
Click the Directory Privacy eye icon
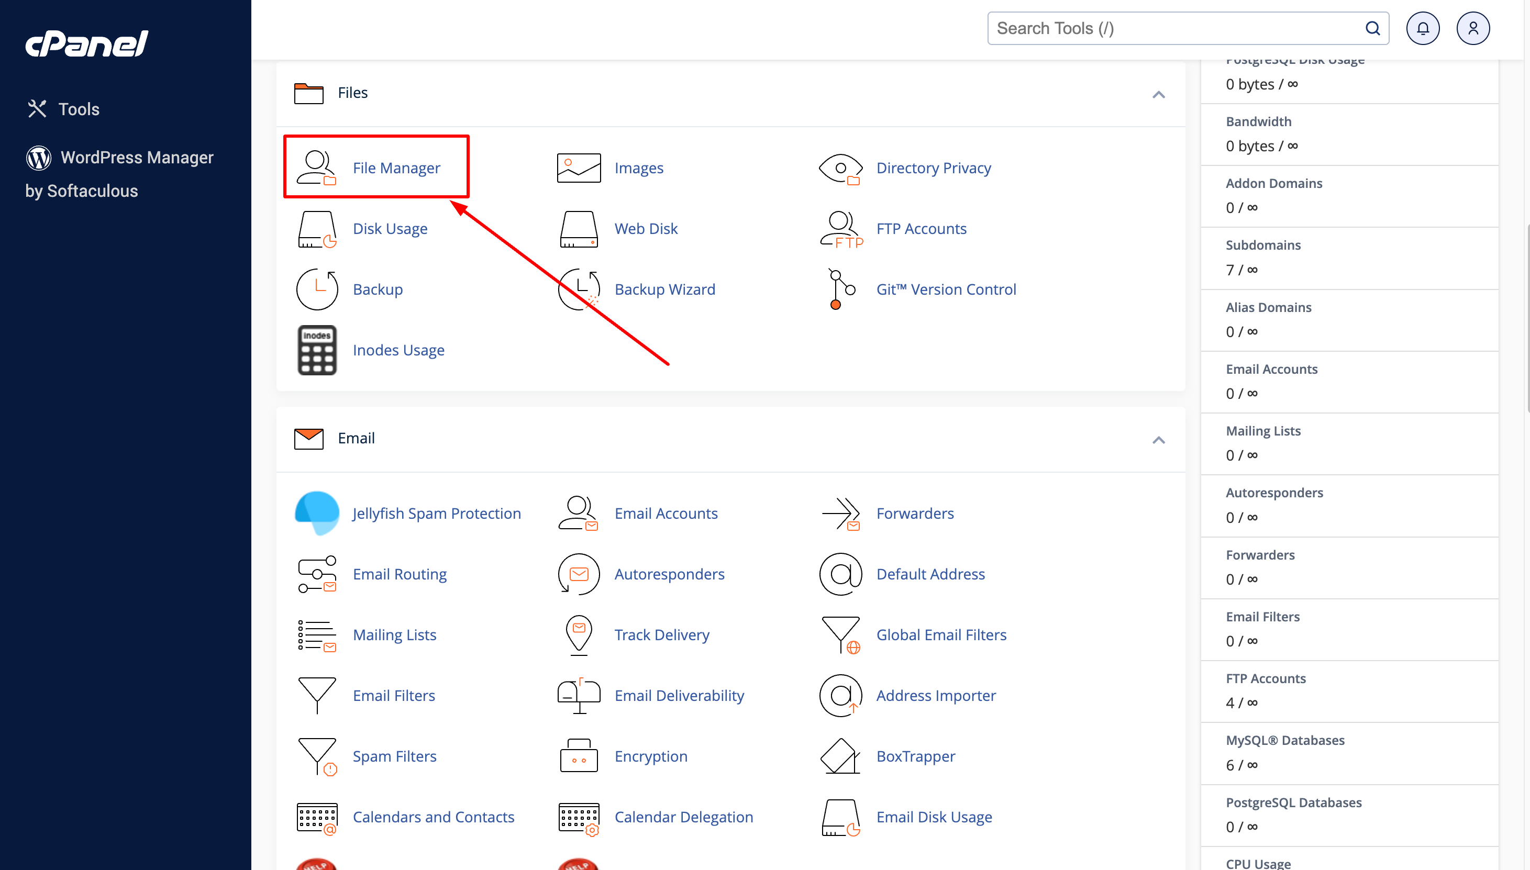840,169
